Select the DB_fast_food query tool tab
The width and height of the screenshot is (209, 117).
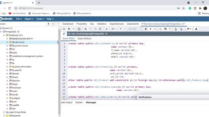[x=164, y=24]
